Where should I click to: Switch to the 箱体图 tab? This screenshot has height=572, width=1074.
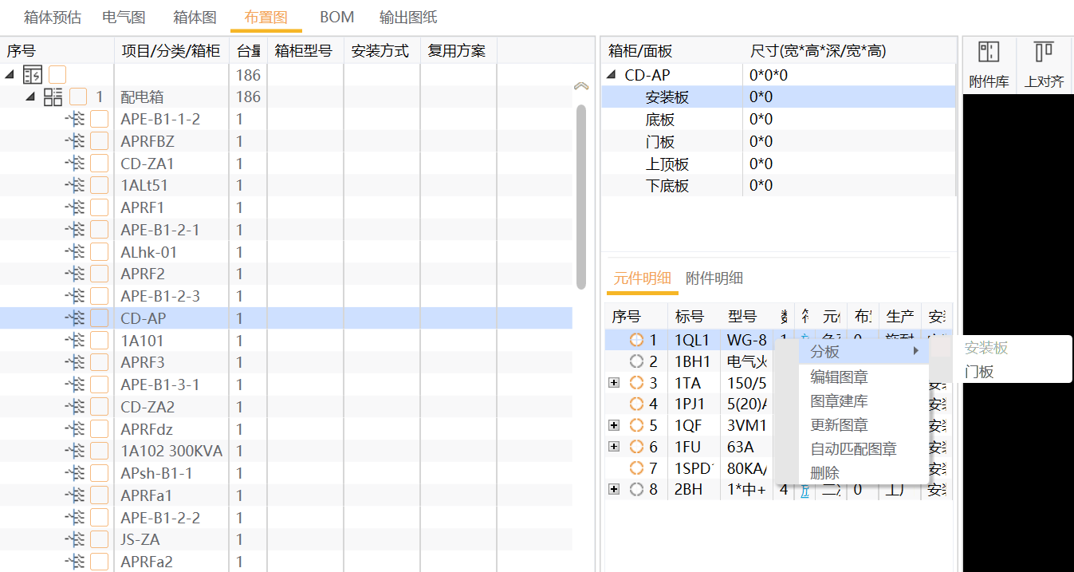[x=195, y=17]
